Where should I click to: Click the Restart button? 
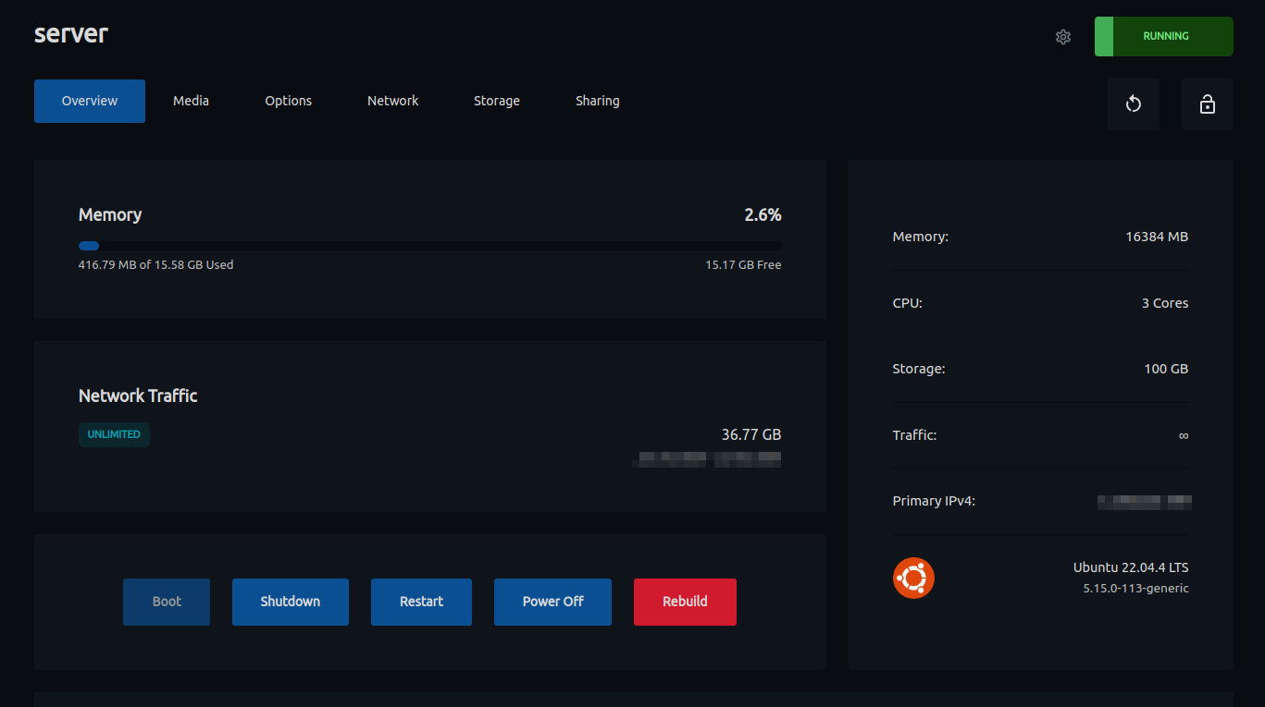[421, 602]
